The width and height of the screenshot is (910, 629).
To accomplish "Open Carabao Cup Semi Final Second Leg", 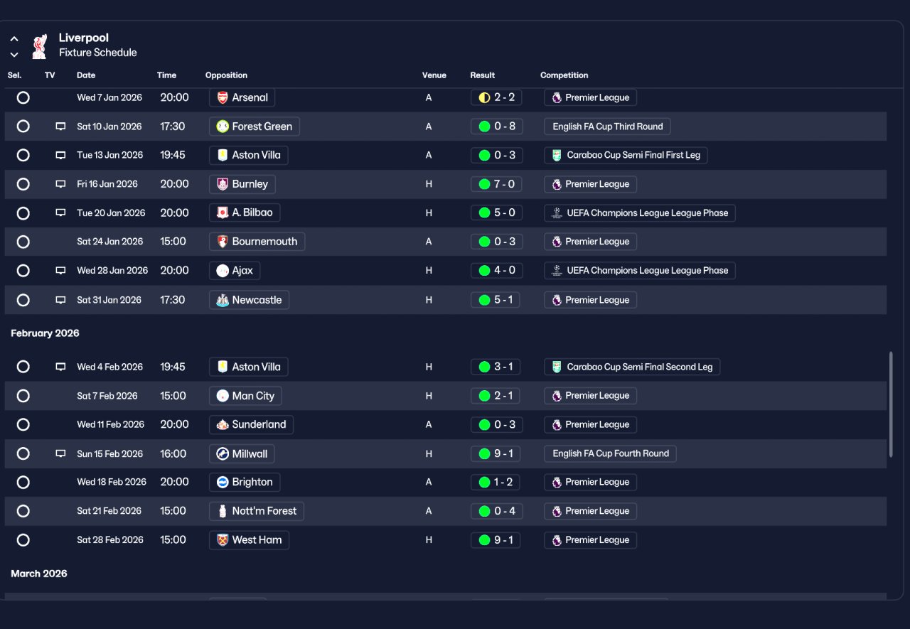I will [x=632, y=367].
